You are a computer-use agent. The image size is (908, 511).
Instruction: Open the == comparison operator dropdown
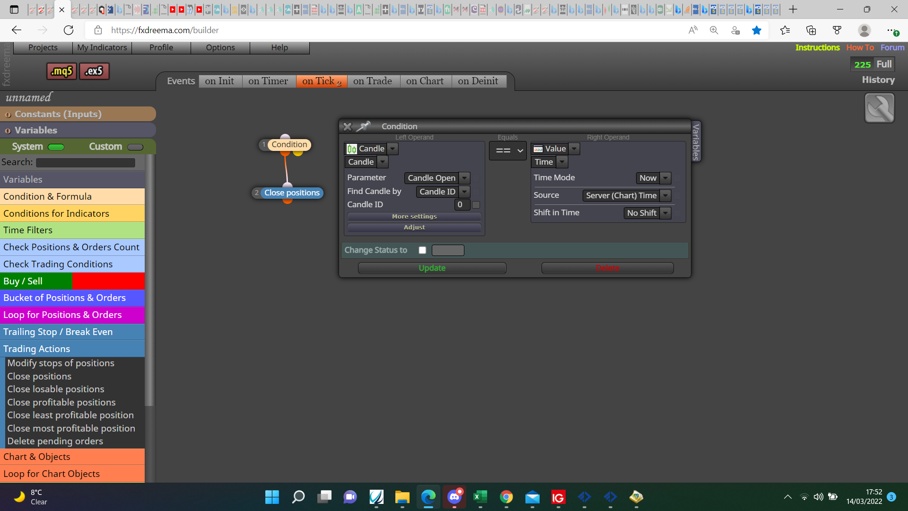(x=508, y=151)
